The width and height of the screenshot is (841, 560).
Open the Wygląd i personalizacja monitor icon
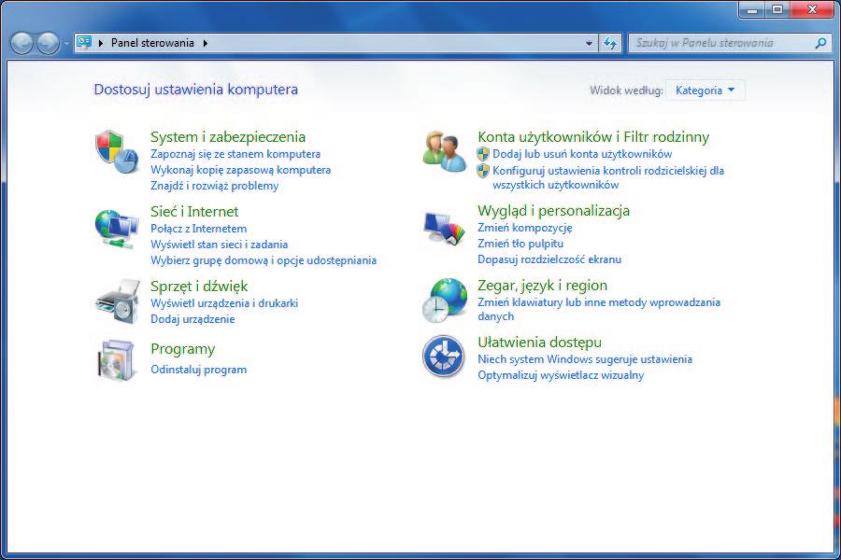tap(444, 229)
